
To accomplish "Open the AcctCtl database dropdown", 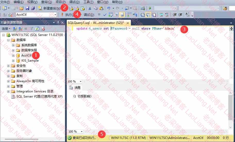I will point(55,15).
